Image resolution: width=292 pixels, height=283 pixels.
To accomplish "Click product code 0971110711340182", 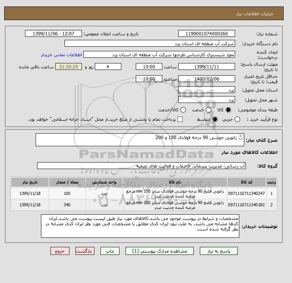I will coord(246,205).
